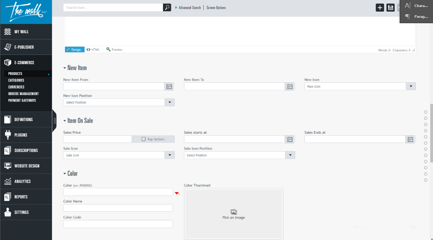This screenshot has width=433, height=240.
Task: Open the Sale Icon Position dropdown
Action: pos(290,155)
